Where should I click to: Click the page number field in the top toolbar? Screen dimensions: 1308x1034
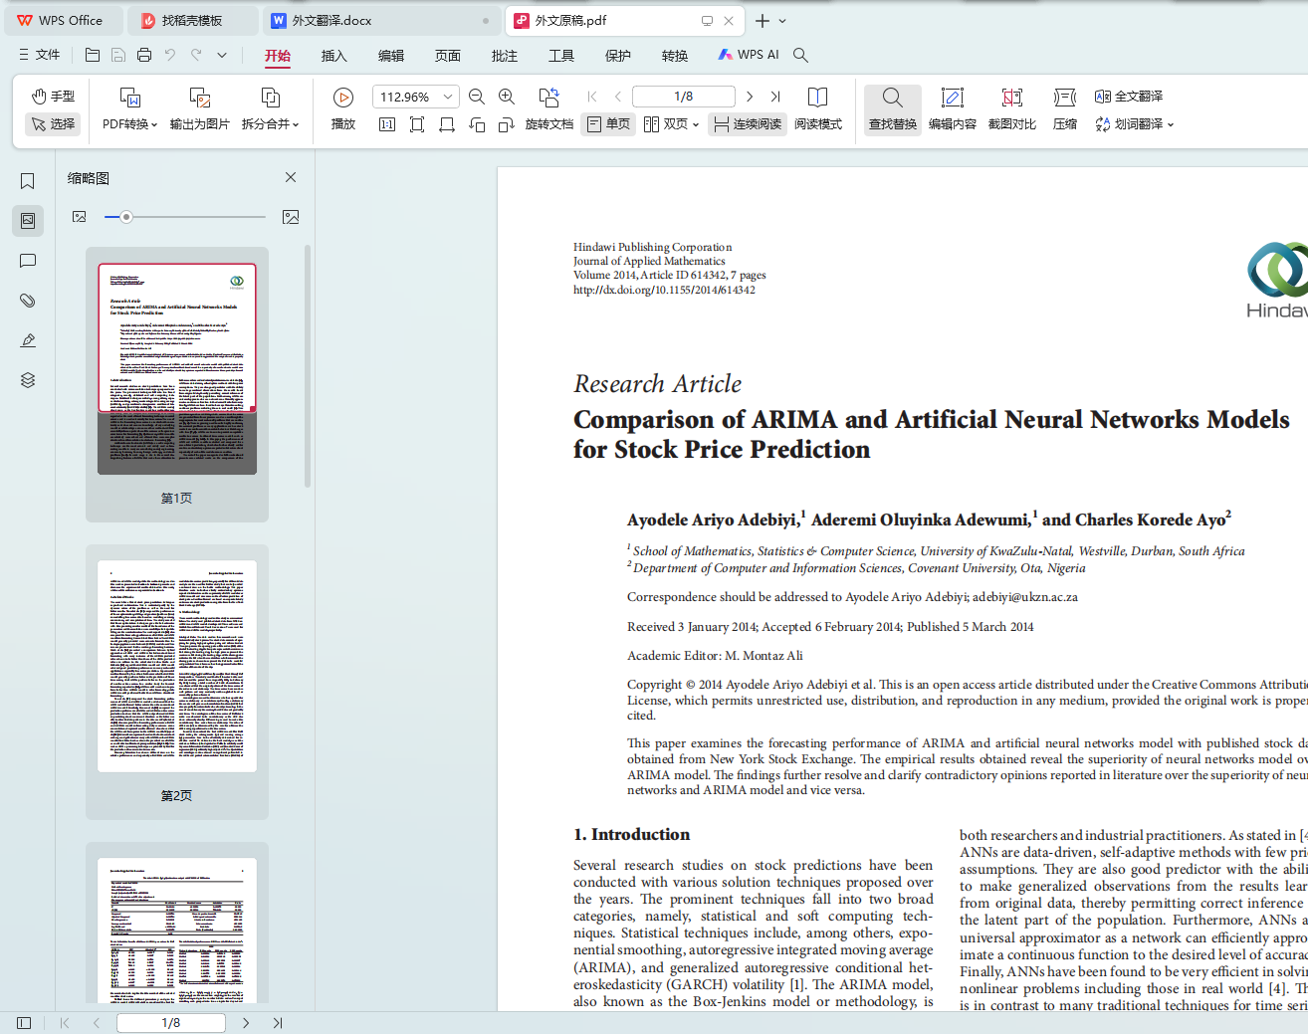coord(684,97)
